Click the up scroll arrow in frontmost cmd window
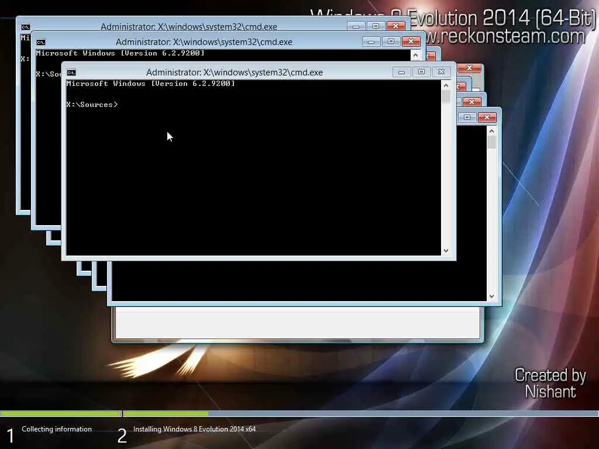This screenshot has height=449, width=599. 446,86
